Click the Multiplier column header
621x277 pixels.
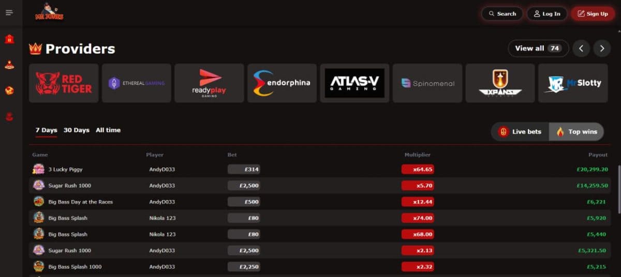[x=417, y=155]
